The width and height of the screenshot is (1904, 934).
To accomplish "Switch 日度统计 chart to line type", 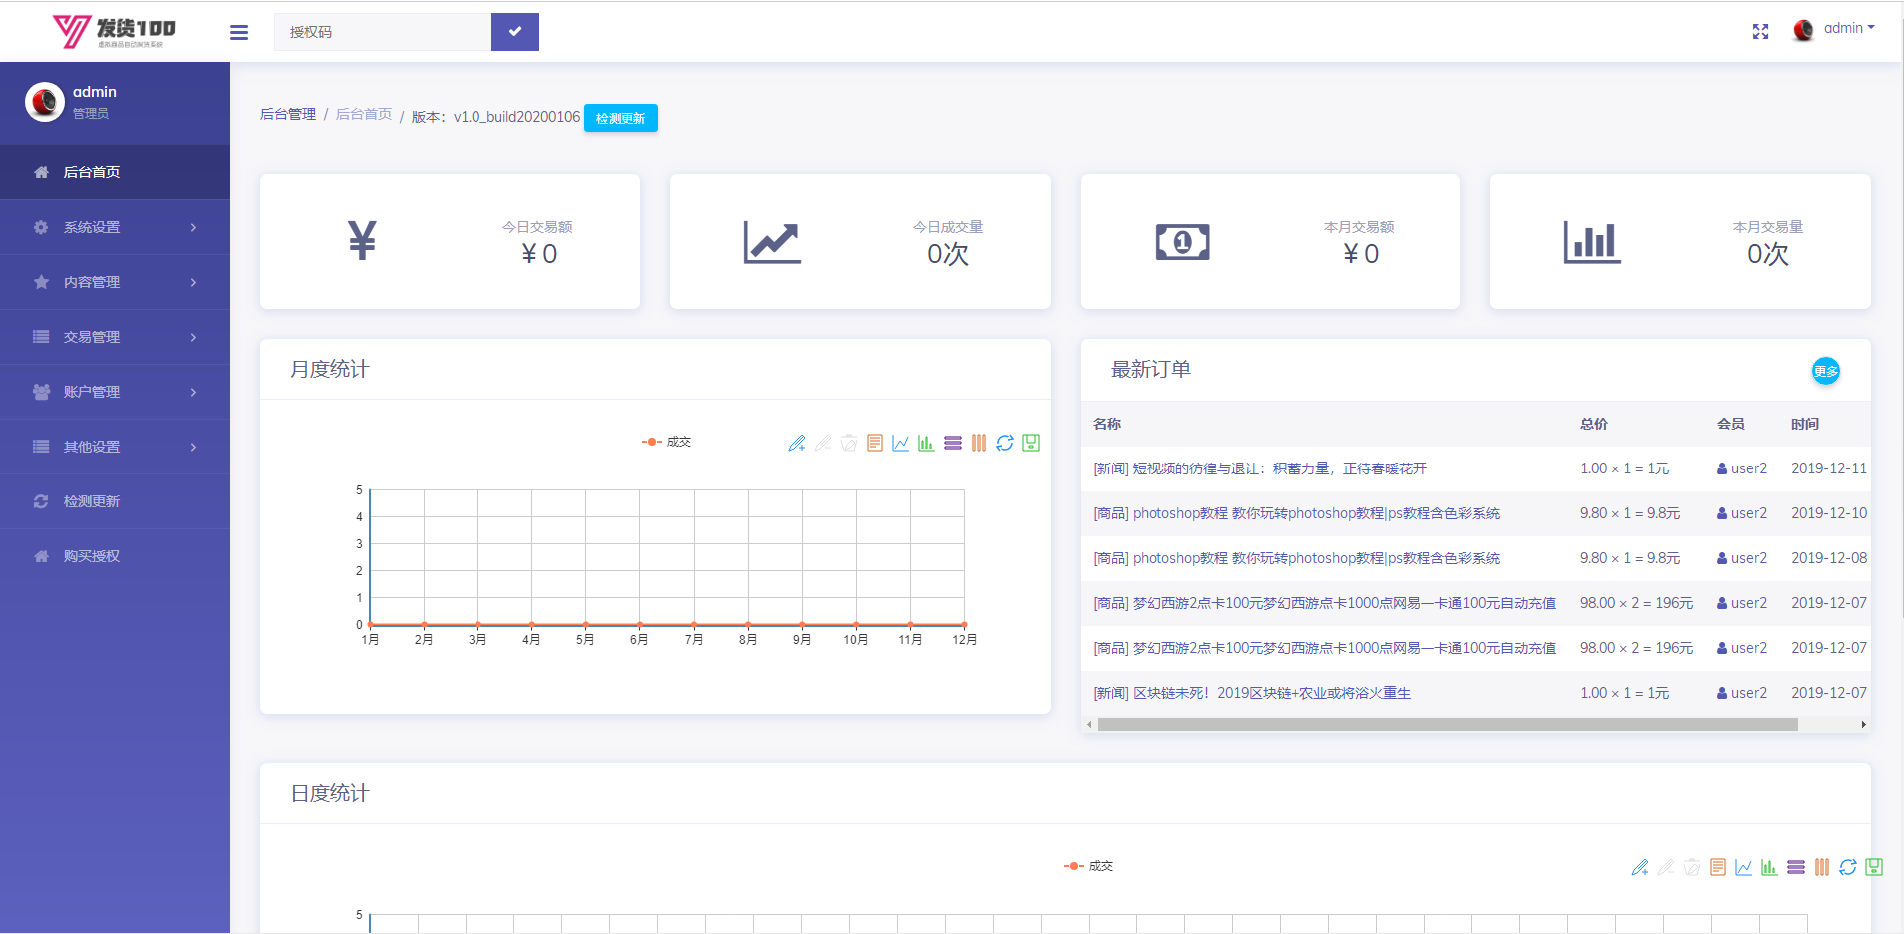I will pos(1744,867).
